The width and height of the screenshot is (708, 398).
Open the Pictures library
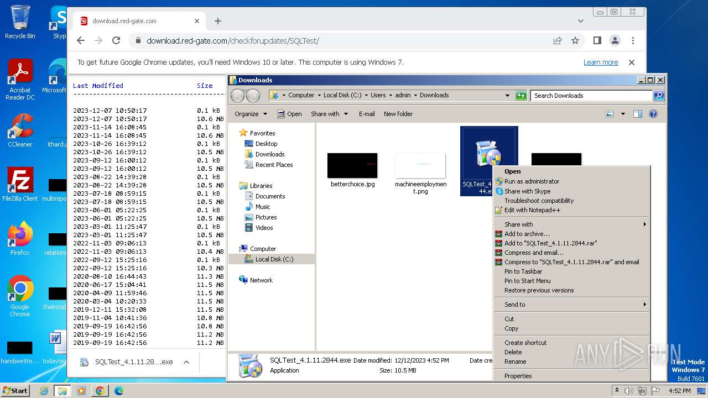pyautogui.click(x=265, y=217)
